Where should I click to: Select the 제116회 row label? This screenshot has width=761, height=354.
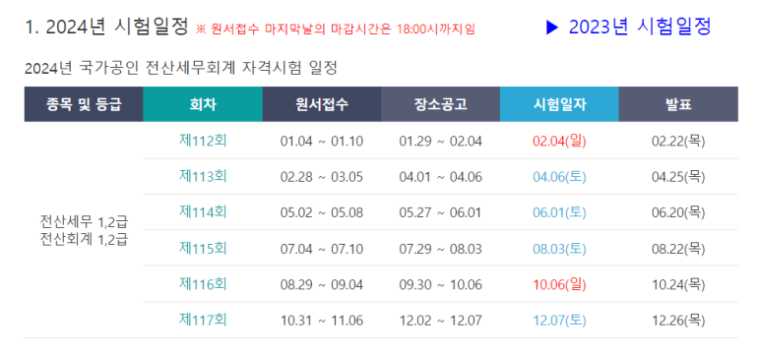point(203,284)
